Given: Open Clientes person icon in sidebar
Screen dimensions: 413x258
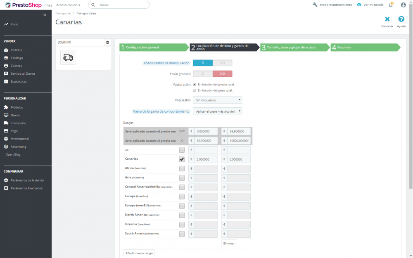Looking at the screenshot, I should (x=6, y=66).
